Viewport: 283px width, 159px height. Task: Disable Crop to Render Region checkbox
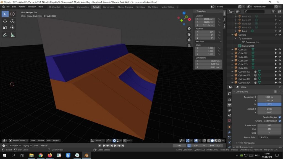pyautogui.click(x=280, y=121)
